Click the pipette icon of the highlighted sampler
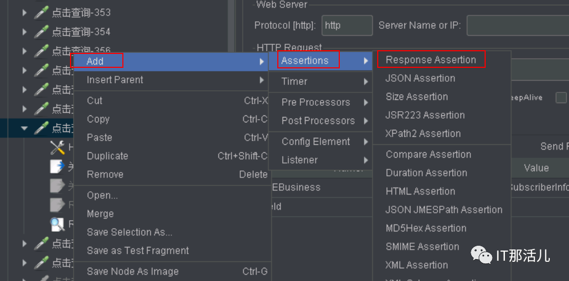The height and width of the screenshot is (281, 569). coord(42,128)
